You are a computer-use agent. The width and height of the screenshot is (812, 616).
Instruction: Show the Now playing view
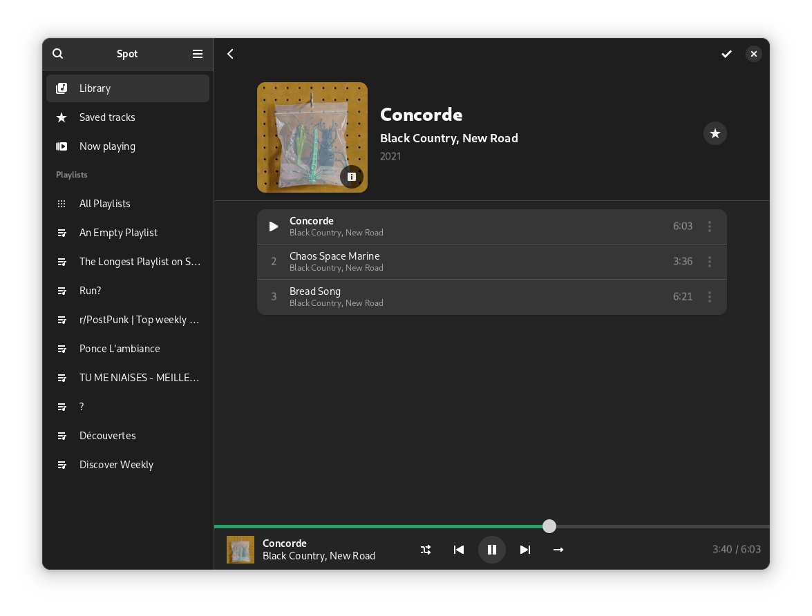pos(107,146)
